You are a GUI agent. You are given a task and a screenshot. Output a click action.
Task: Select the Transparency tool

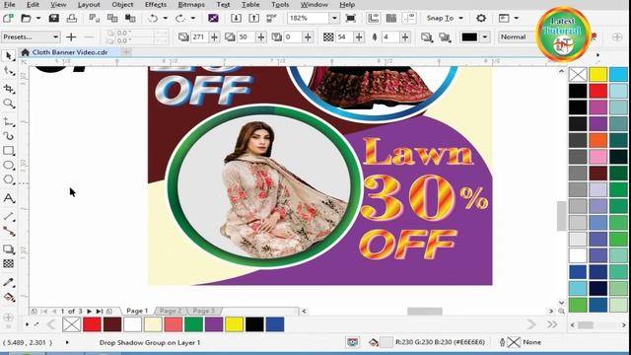click(x=9, y=263)
